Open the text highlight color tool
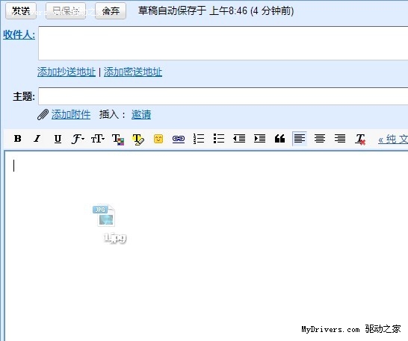Image resolution: width=408 pixels, height=341 pixels. pos(138,140)
